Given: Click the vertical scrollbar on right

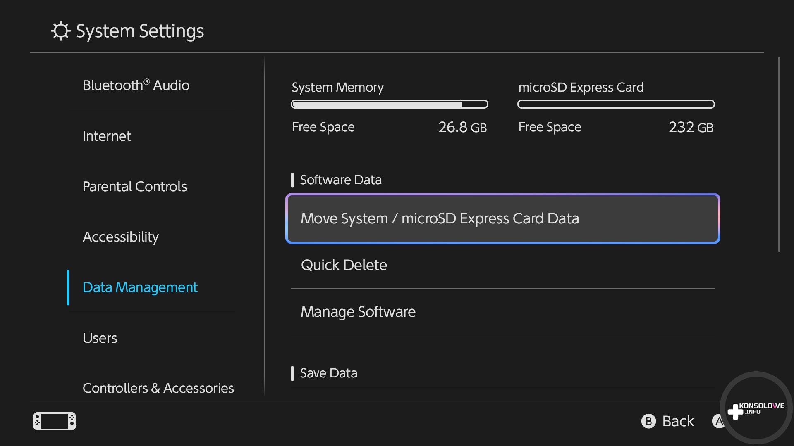Looking at the screenshot, I should pos(779,155).
